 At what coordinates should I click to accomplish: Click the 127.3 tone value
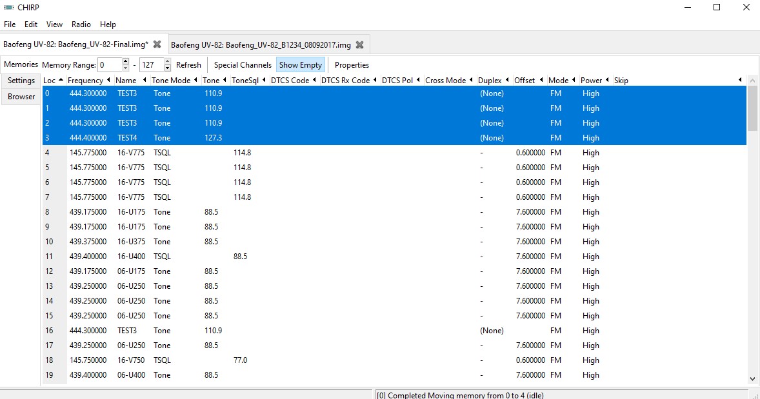click(214, 137)
